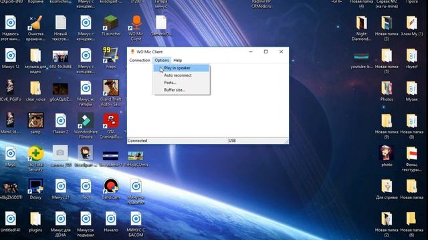Select the Night Diamond folder
The image size is (428, 240).
361,28
